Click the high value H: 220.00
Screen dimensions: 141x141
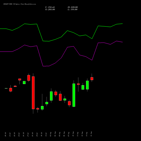click(73, 7)
